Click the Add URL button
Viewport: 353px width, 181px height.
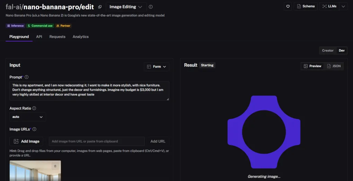pos(158,141)
